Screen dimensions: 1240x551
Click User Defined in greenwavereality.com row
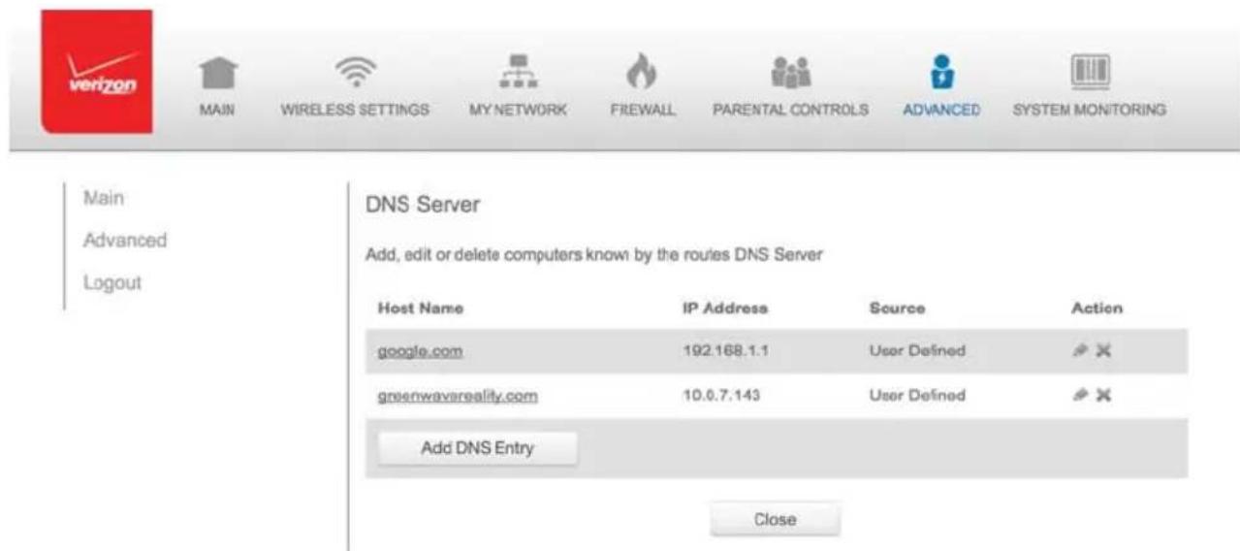[x=917, y=396]
